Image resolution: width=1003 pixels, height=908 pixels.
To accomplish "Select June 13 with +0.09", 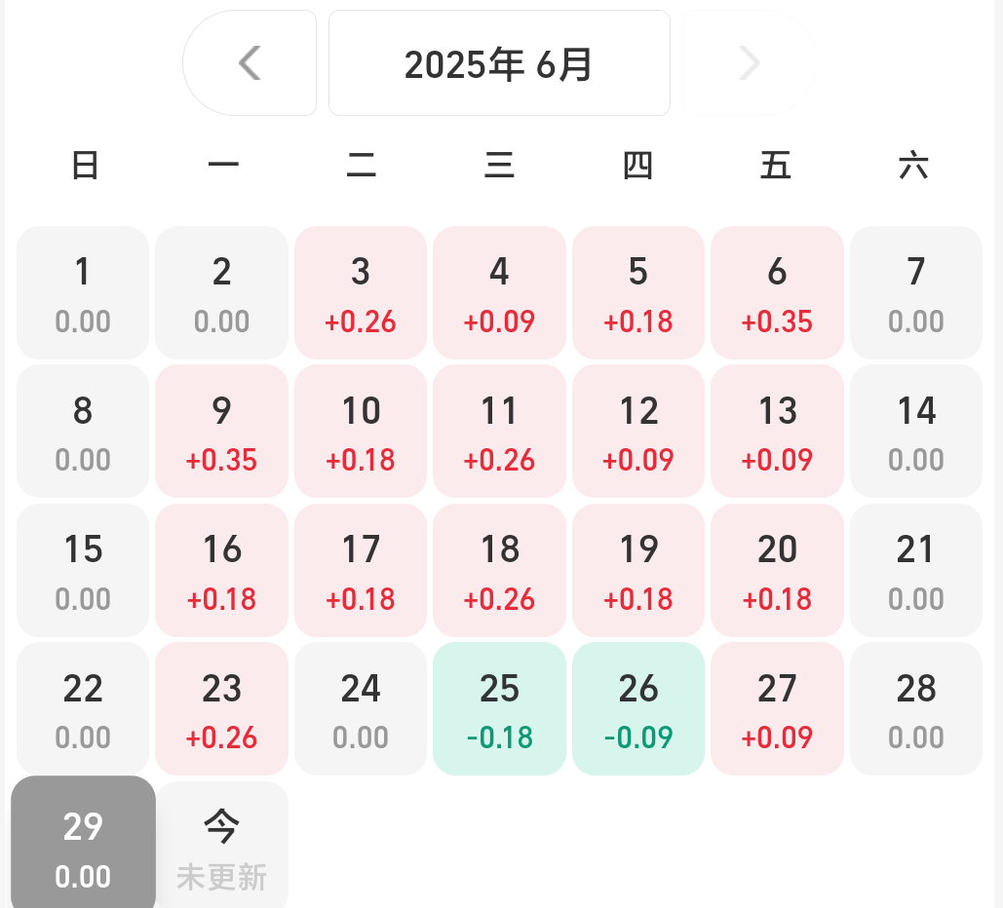I will point(777,431).
